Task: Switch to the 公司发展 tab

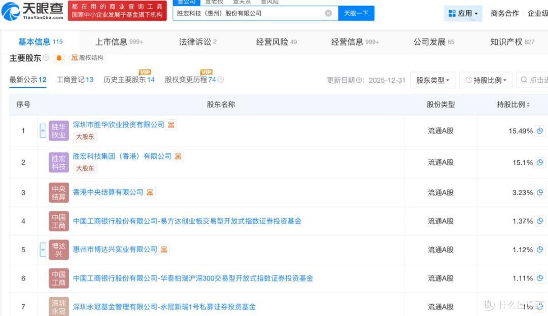Action: [434, 42]
